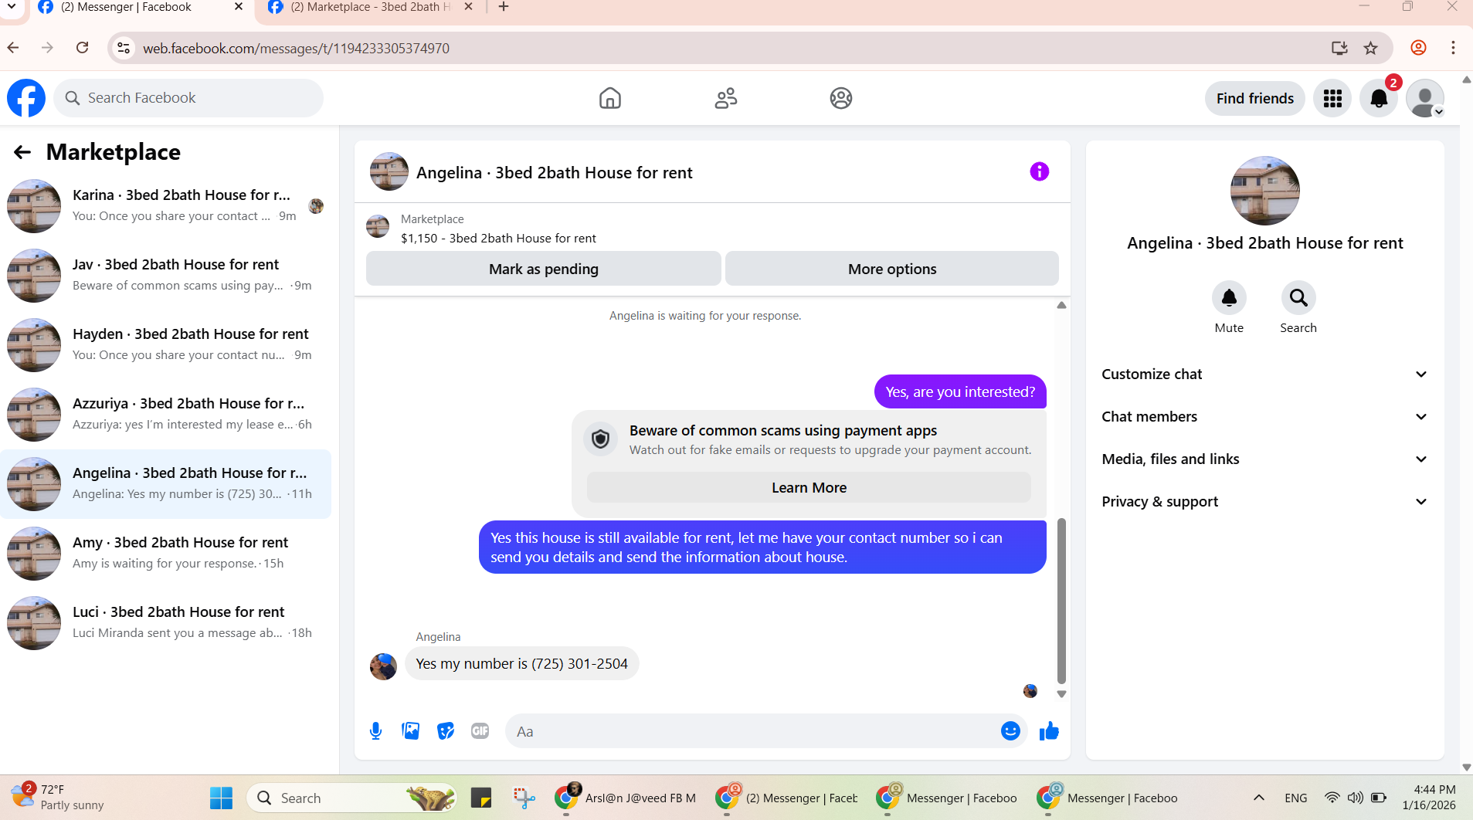The image size is (1473, 820).
Task: Click the volume speaker tray icon
Action: [x=1355, y=798]
